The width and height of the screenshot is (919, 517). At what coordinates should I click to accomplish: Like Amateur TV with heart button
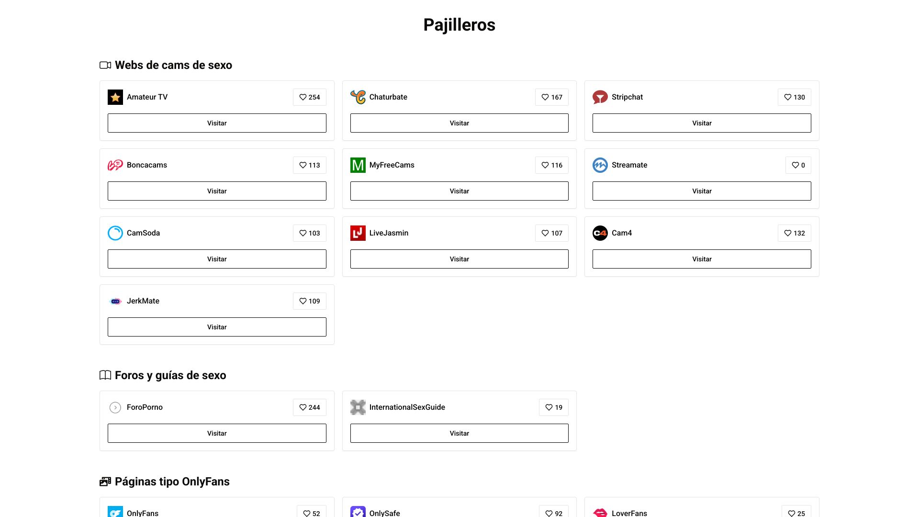(309, 97)
